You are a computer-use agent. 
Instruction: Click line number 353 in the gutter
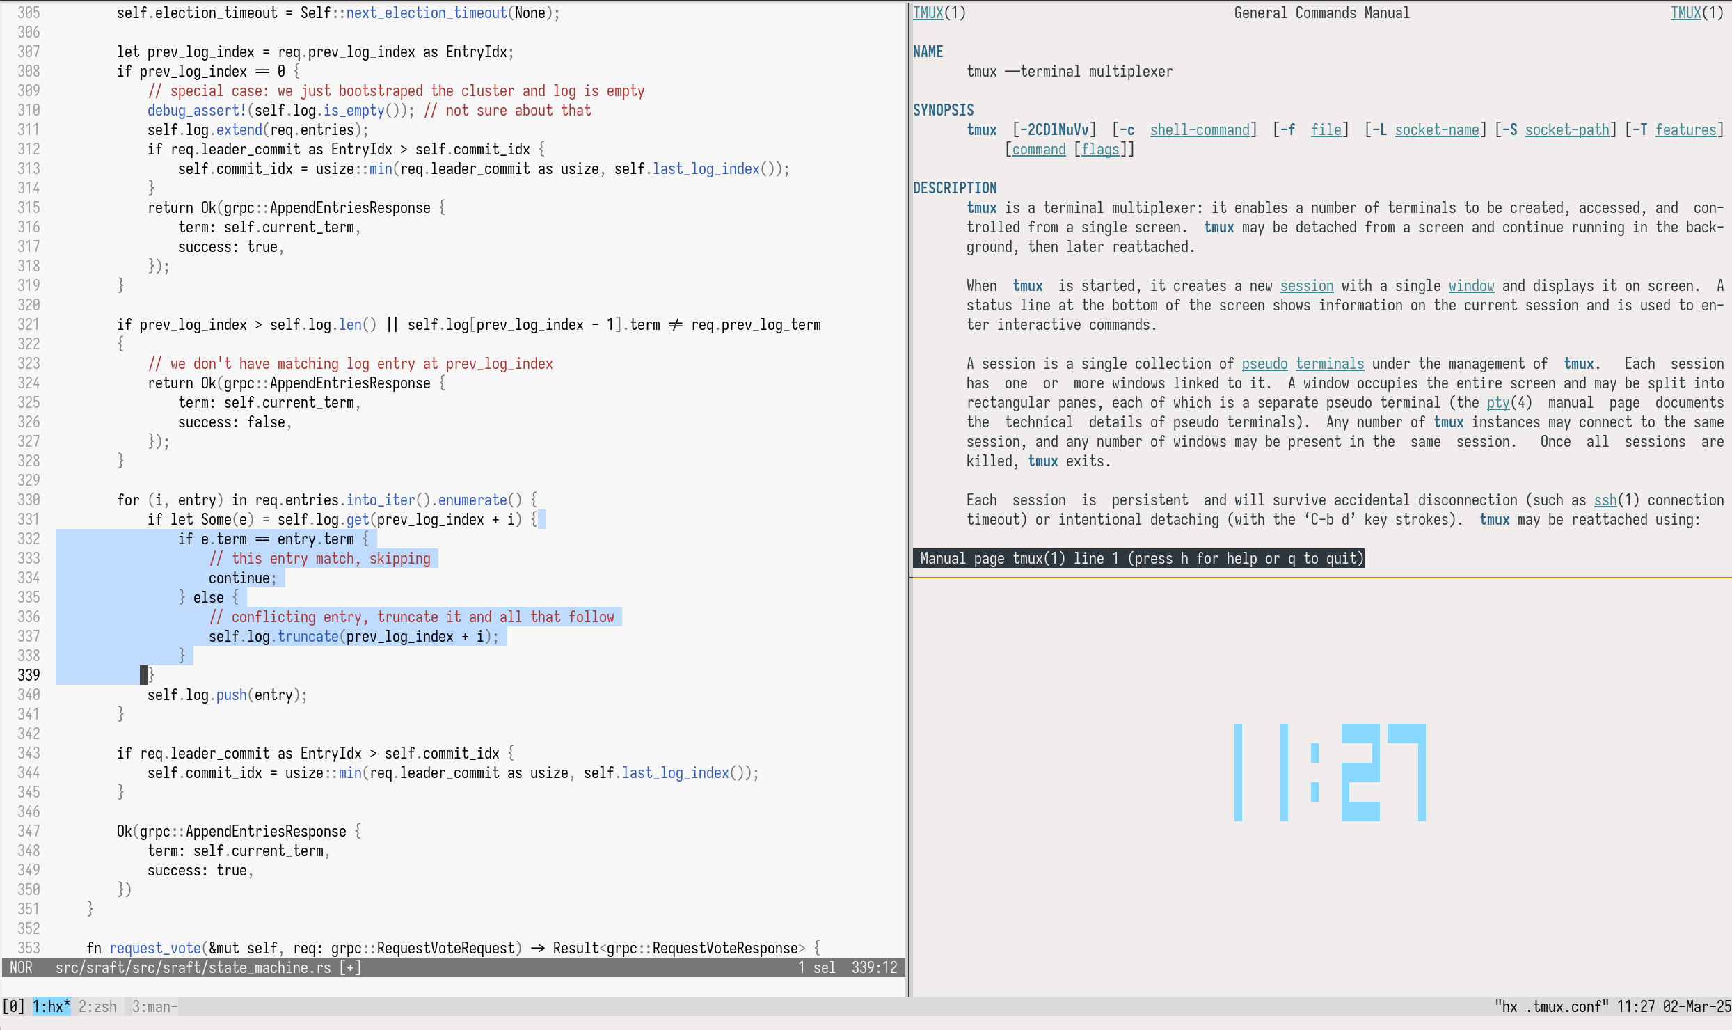click(29, 948)
